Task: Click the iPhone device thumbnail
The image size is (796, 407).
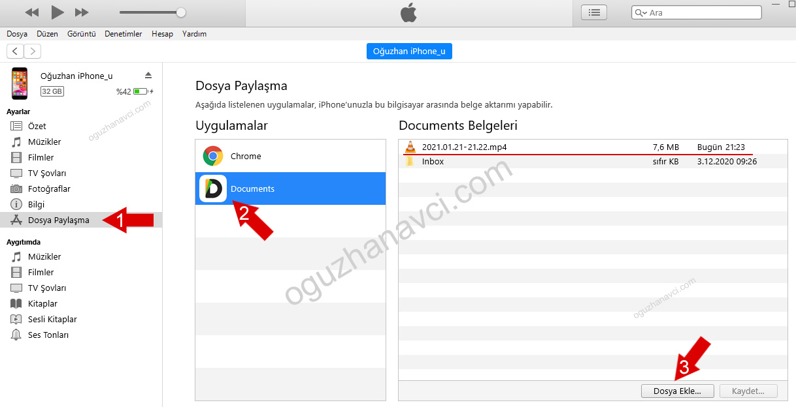Action: 20,83
